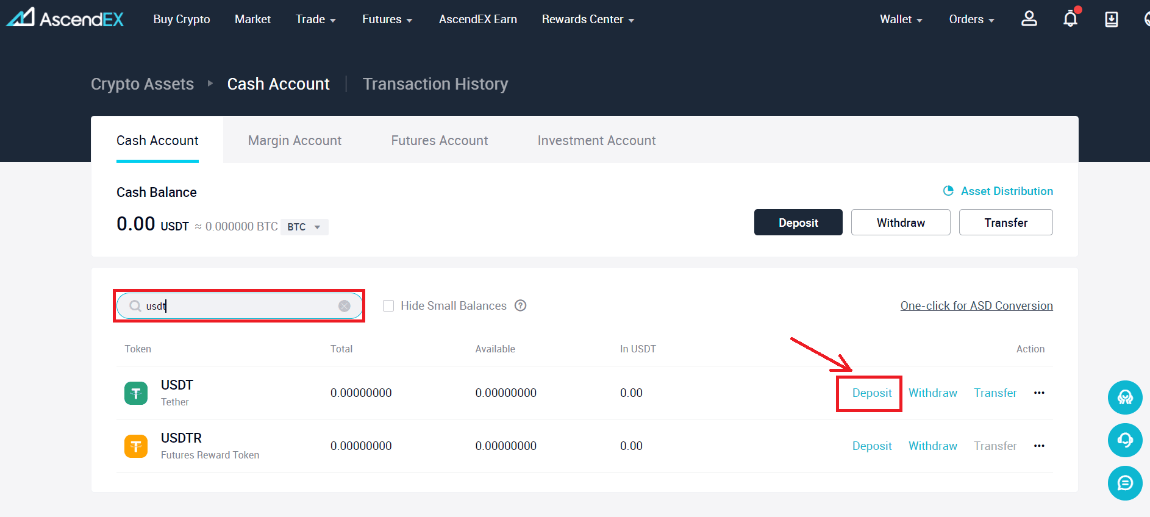Click Transfer in the USDT row

[x=995, y=393]
